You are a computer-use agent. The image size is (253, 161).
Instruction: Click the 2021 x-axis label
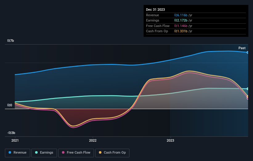click(15, 141)
